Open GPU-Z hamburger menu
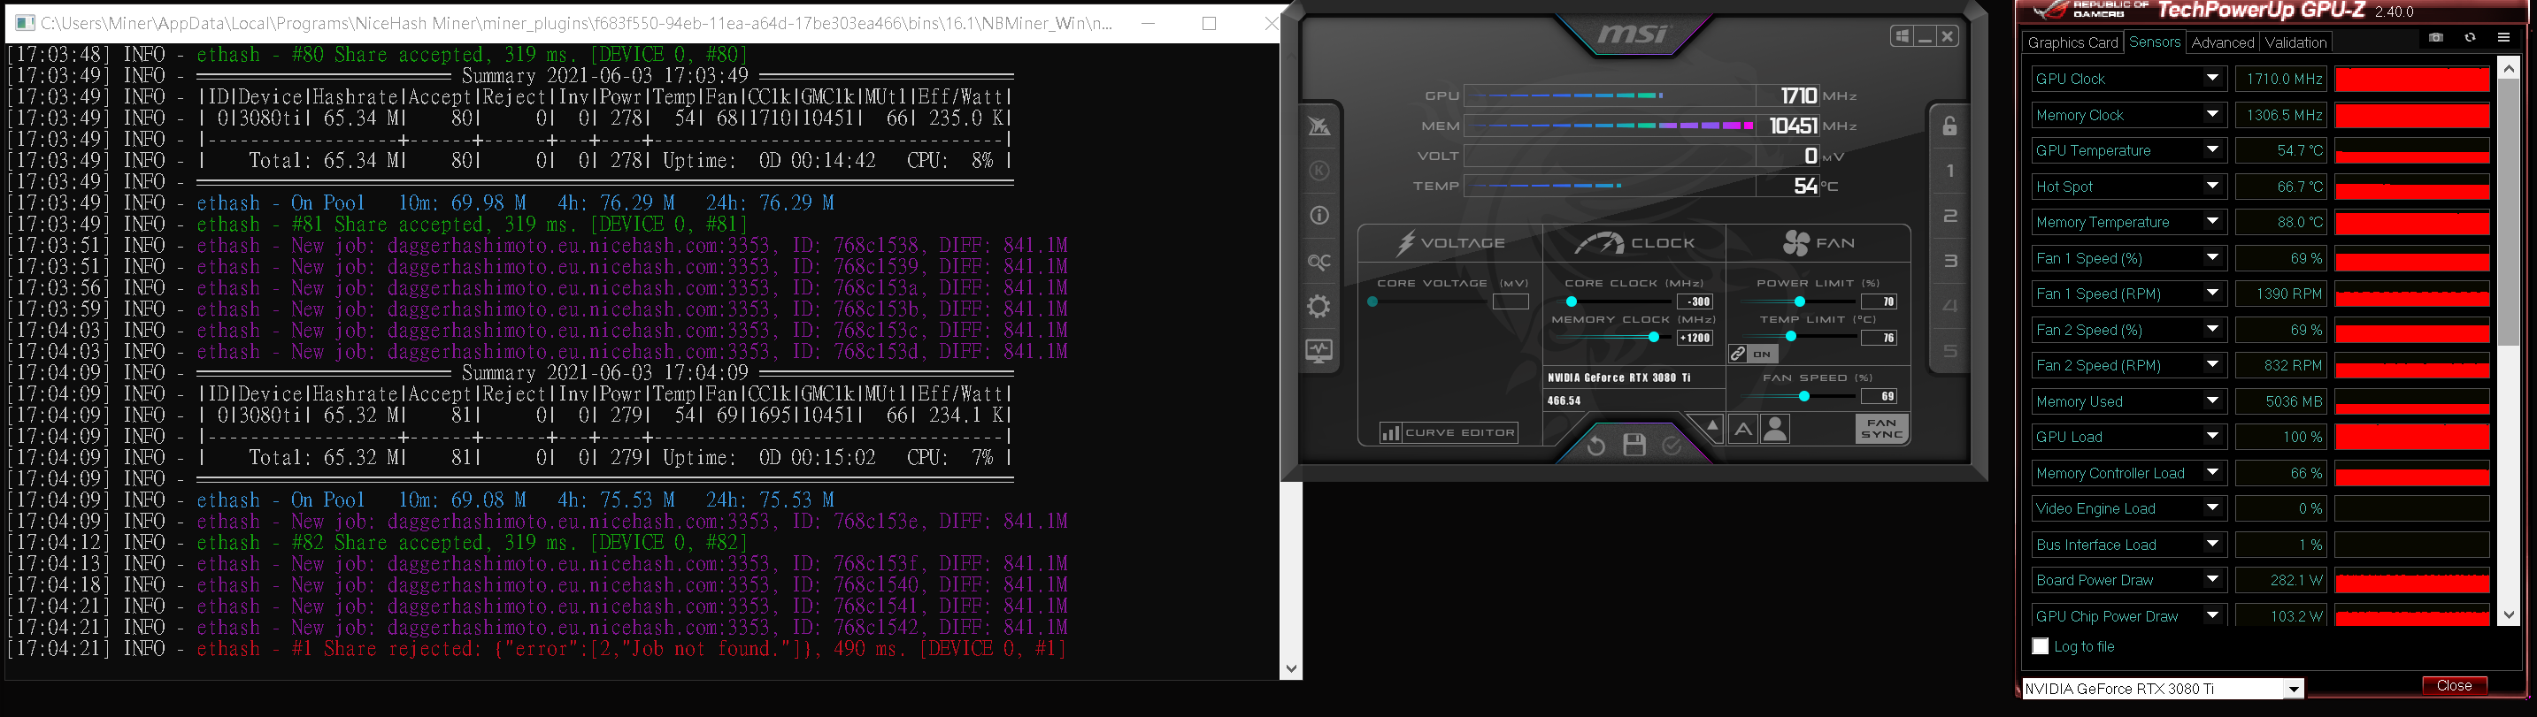The image size is (2537, 717). (2503, 37)
